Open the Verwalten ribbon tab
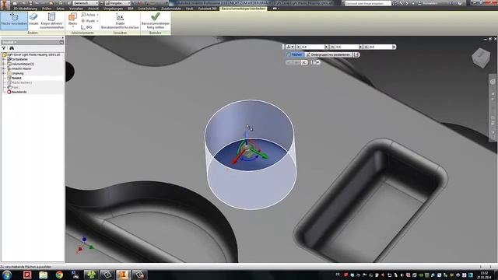The image size is (498, 280). click(x=76, y=9)
